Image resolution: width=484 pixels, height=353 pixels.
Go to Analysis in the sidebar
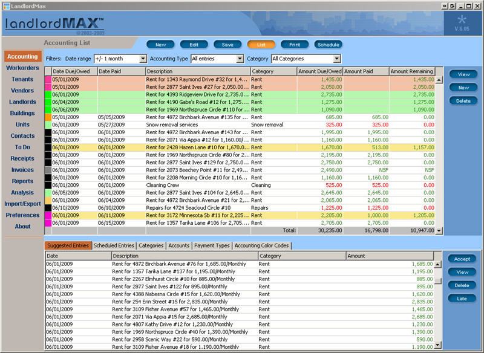(x=22, y=192)
